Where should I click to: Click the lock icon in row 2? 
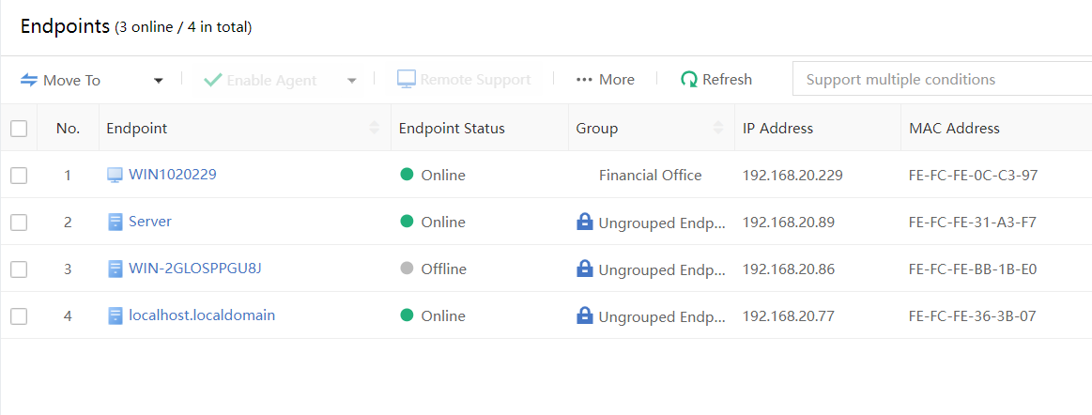tap(584, 223)
